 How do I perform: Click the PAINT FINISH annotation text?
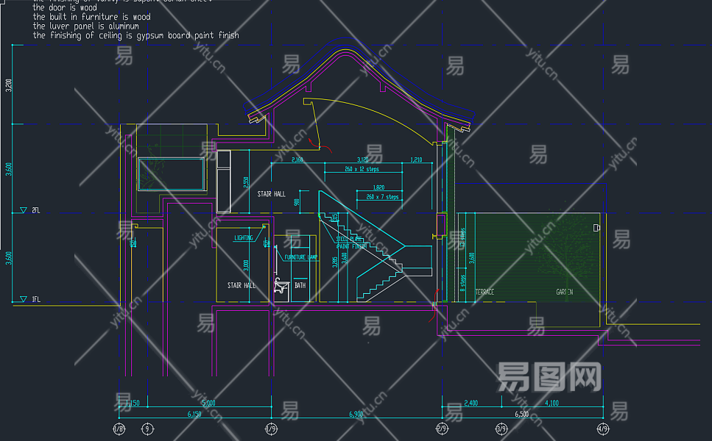point(351,246)
